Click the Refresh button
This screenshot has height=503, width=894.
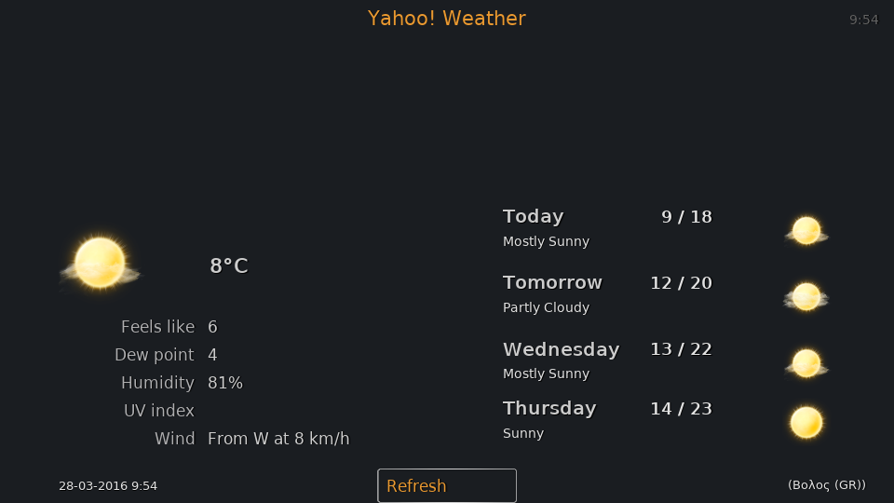tap(447, 486)
